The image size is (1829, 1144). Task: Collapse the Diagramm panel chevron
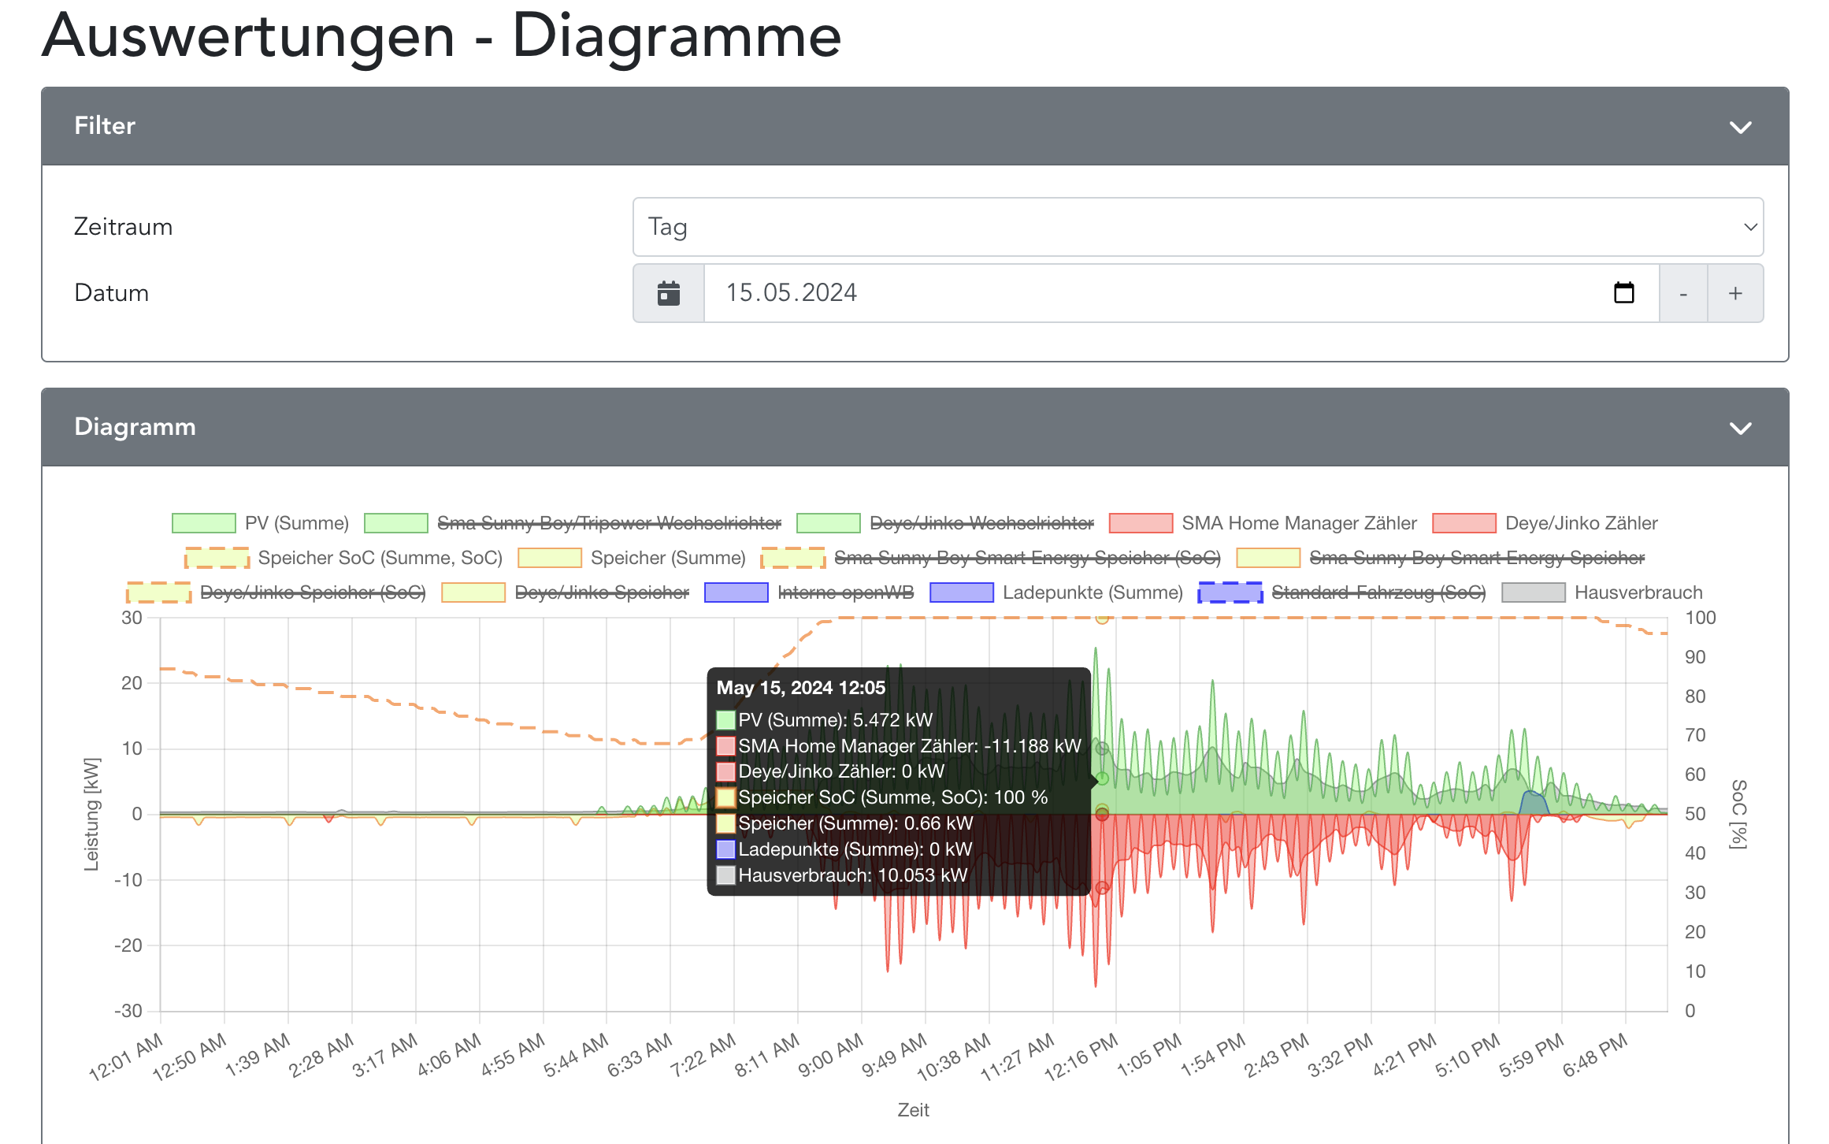(1740, 428)
